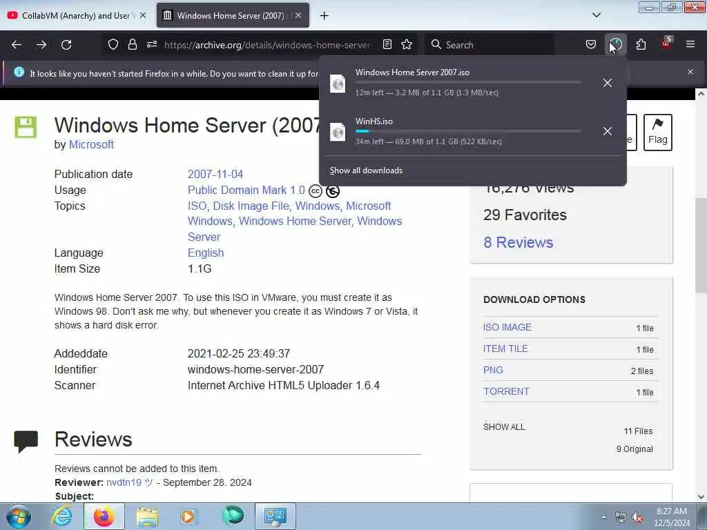Open WinHS.iso download file icon
The height and width of the screenshot is (530, 707).
tap(338, 132)
